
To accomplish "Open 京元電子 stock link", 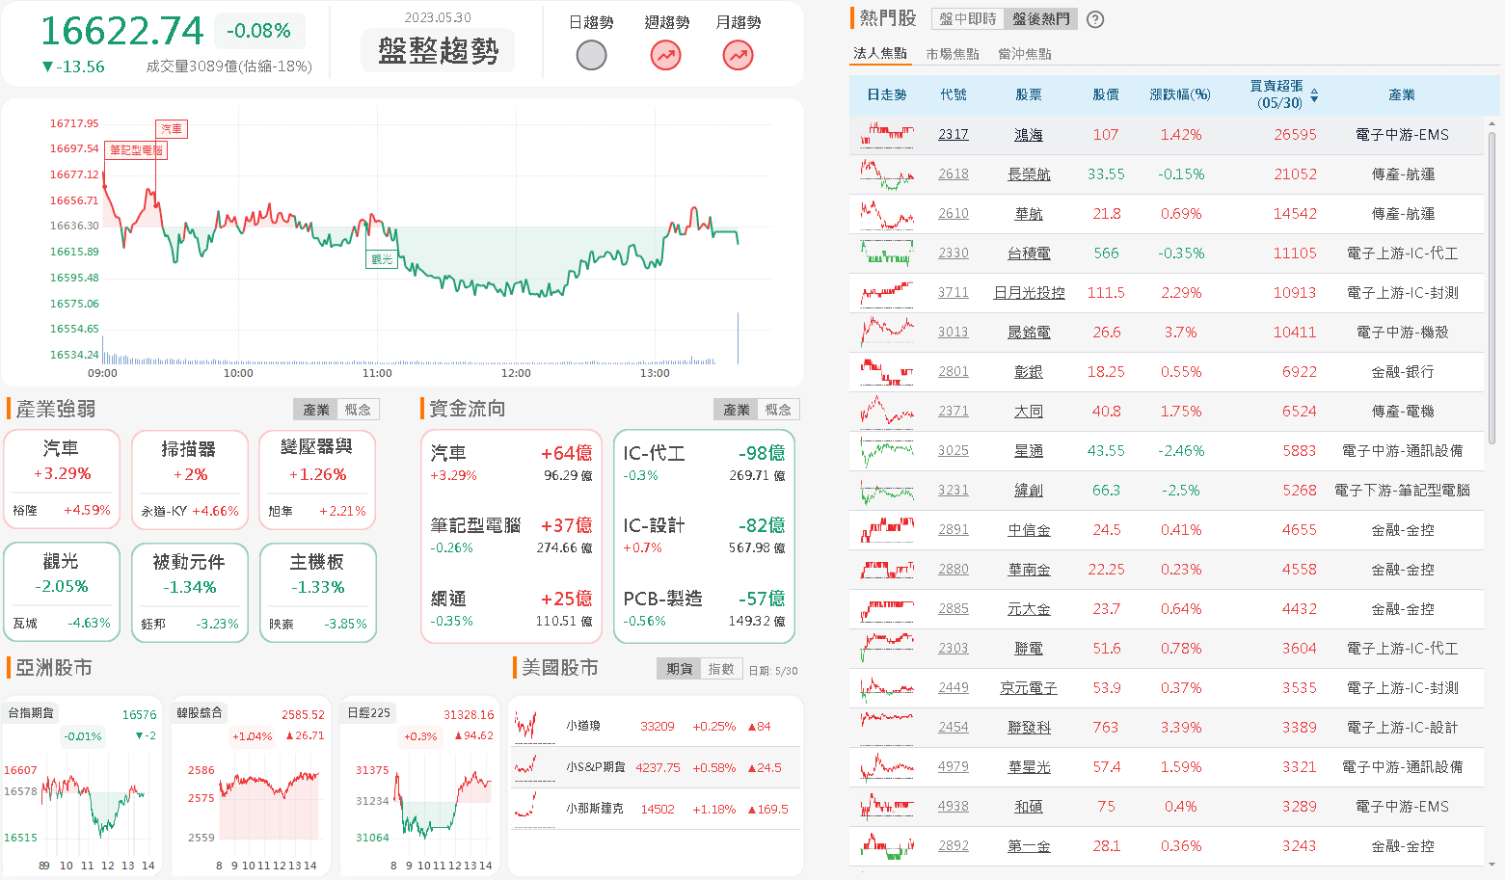I will (1029, 687).
